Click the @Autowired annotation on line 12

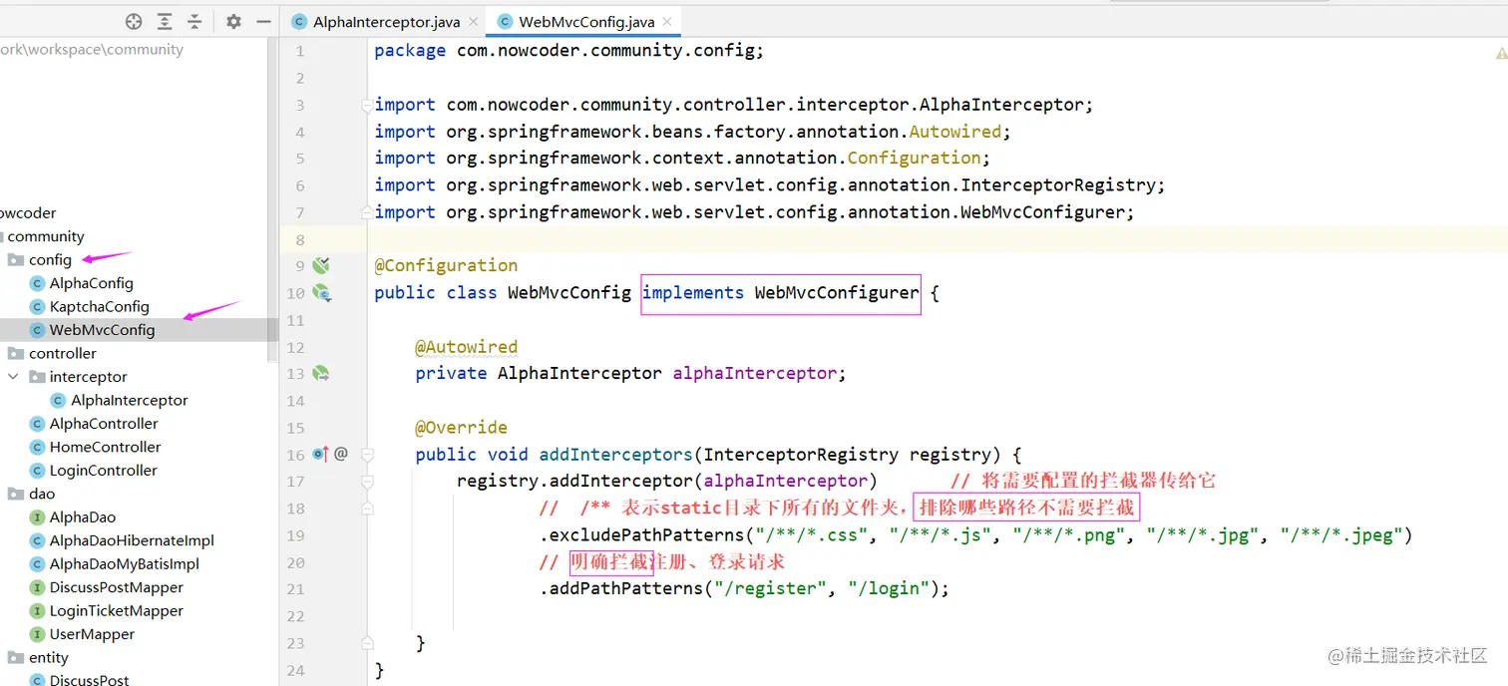467,347
